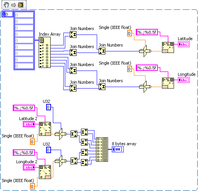Image resolution: width=198 pixels, height=191 pixels.
Task: Click the format string constant above Longitude 2
Action: (24, 153)
